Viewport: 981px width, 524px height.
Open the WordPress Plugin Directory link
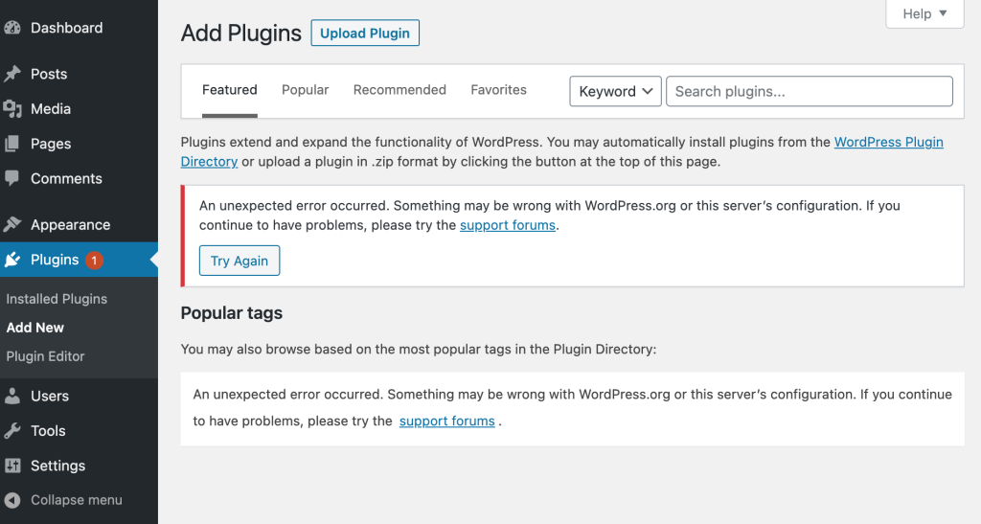point(888,142)
